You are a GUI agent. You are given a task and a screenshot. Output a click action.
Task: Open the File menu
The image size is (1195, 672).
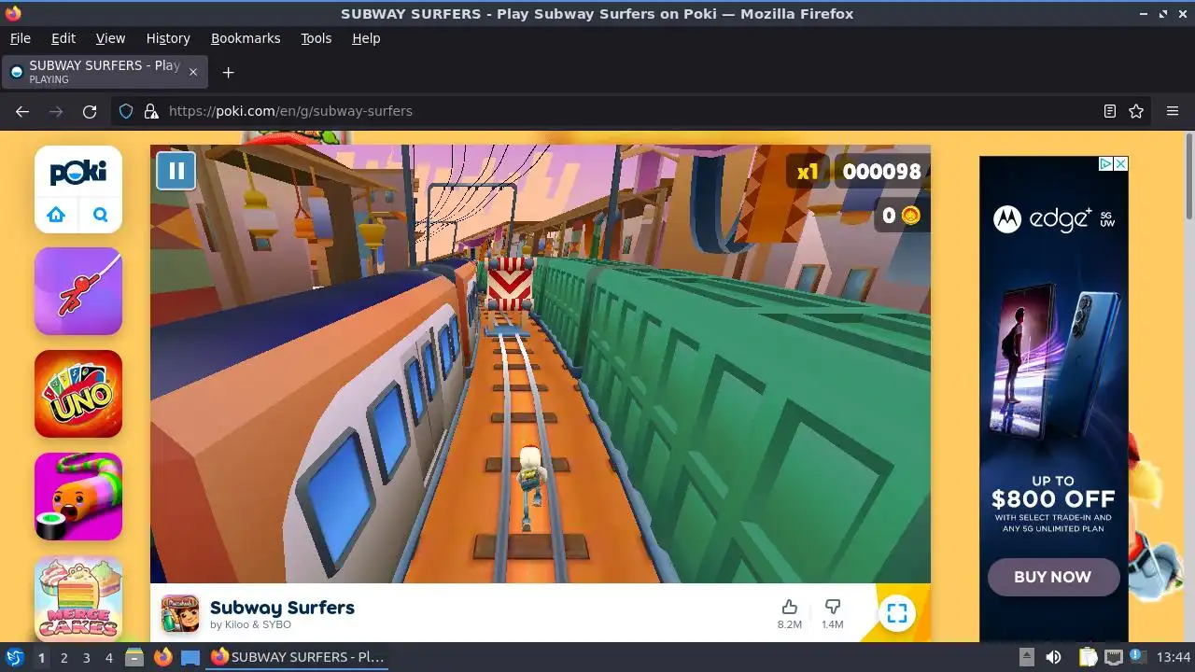tap(20, 38)
